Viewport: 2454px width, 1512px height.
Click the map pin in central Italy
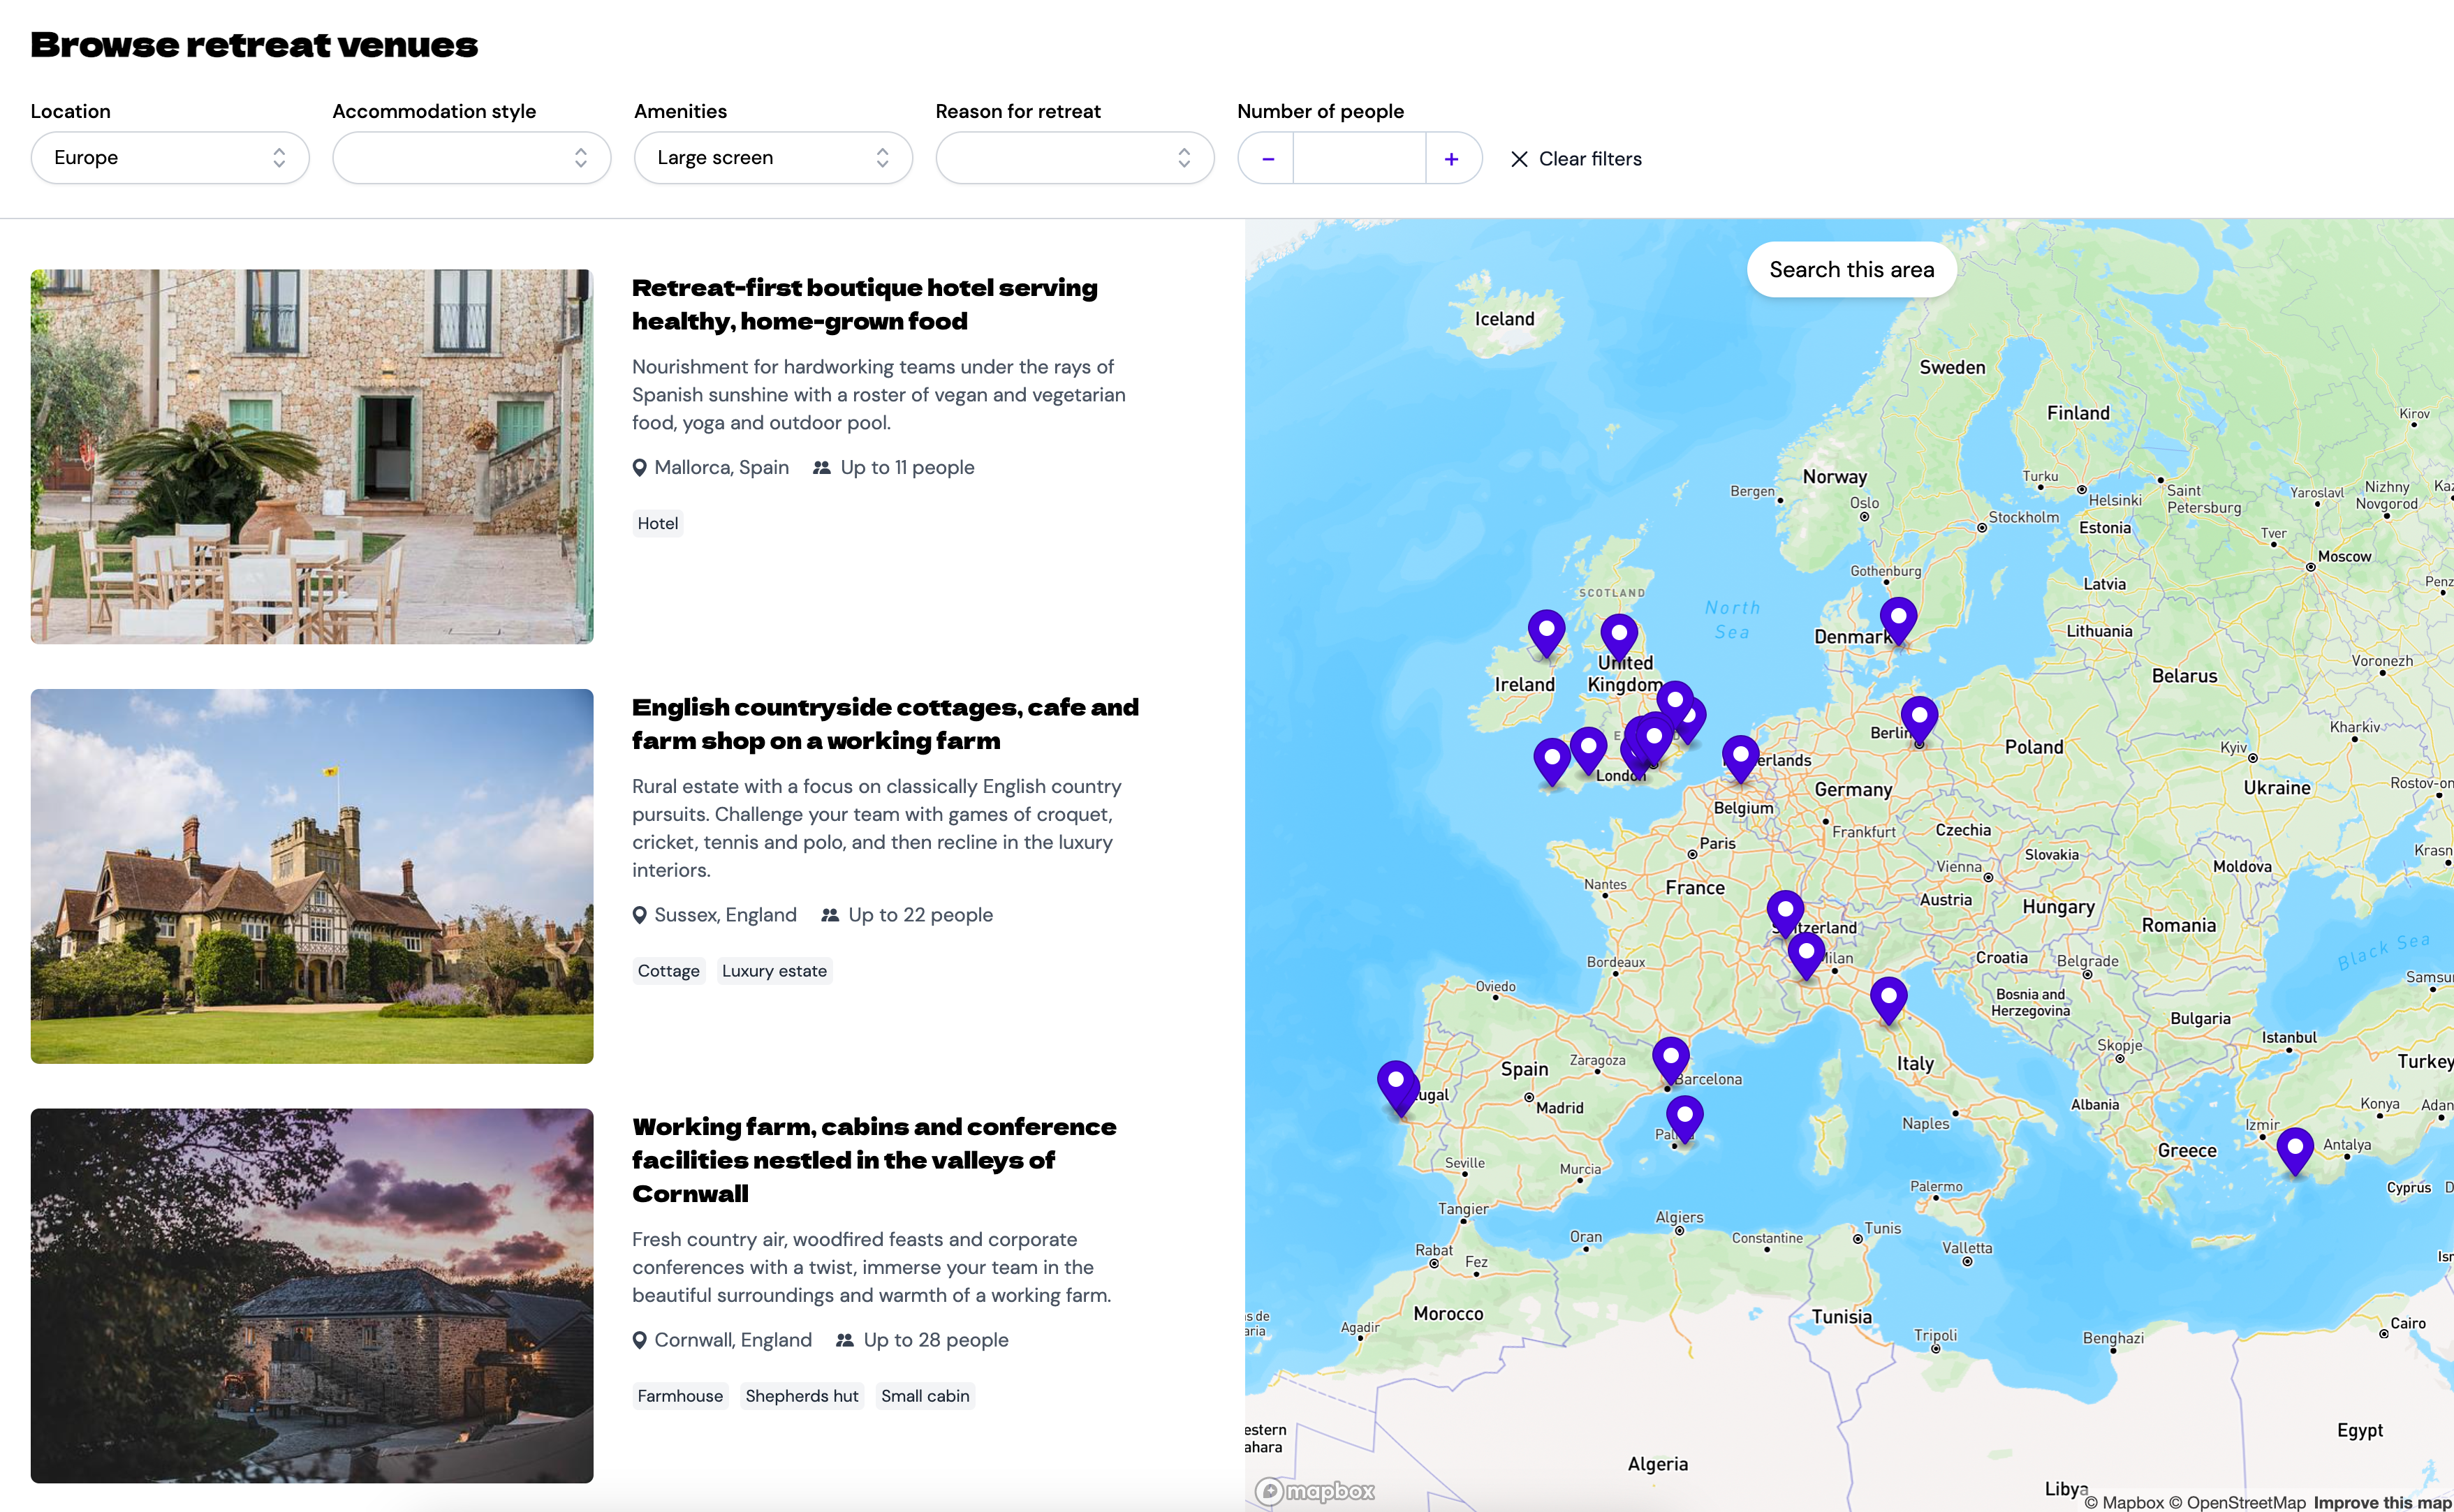(1888, 998)
